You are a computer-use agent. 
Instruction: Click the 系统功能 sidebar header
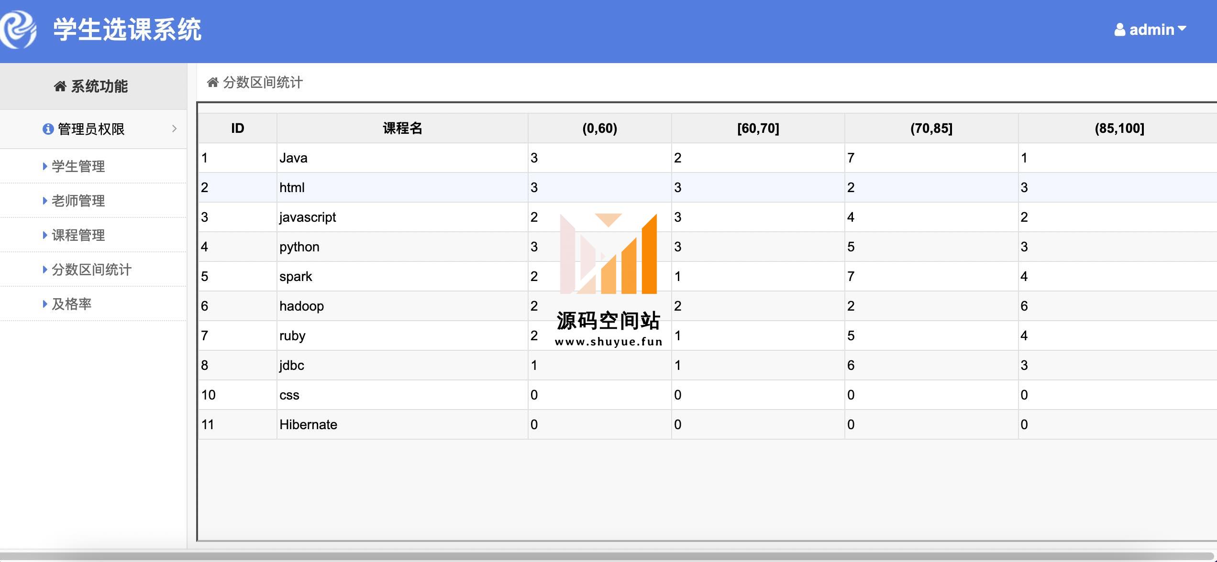(93, 86)
